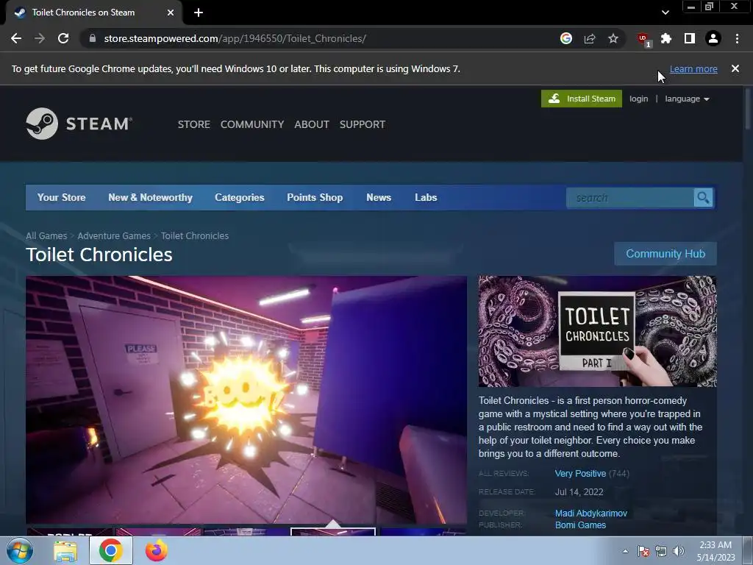Open the language dropdown
Screen dimensions: 753x565
pos(687,99)
